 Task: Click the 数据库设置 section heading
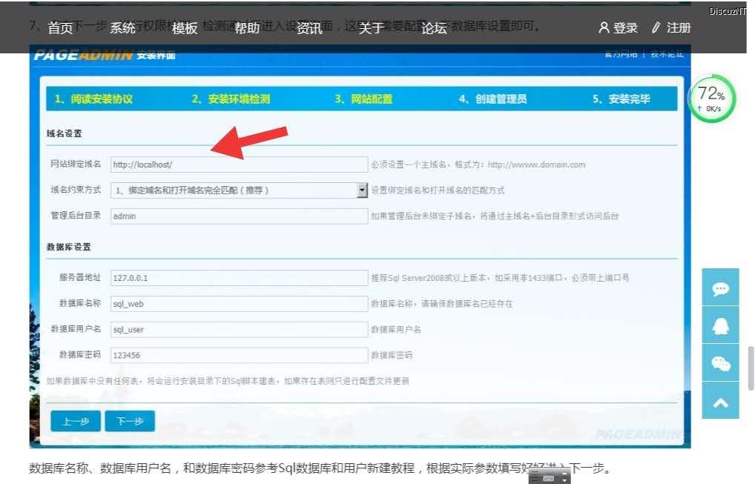point(68,247)
